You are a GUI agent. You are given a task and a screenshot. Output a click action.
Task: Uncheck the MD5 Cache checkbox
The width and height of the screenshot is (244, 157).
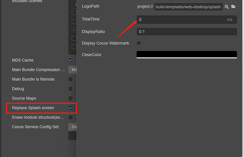(x=71, y=60)
